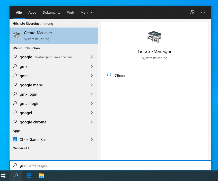The height and width of the screenshot is (181, 218).
Task: Click the taskbar search magnifier icon
Action: [16, 176]
